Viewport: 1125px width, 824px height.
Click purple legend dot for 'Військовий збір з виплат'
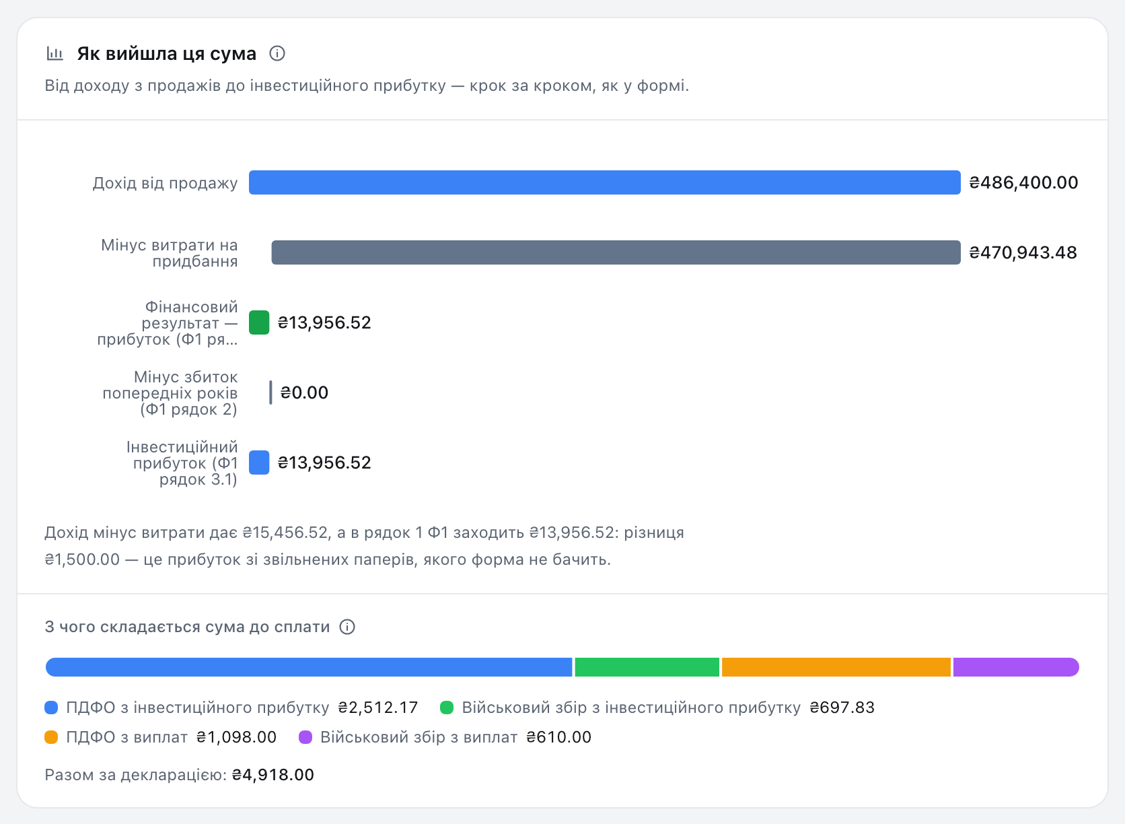pyautogui.click(x=305, y=737)
